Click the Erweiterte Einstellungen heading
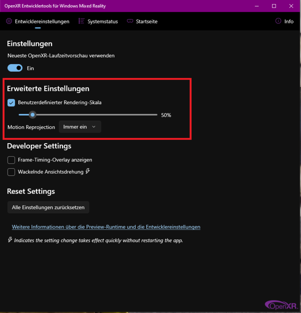The width and height of the screenshot is (301, 313). pyautogui.click(x=48, y=88)
